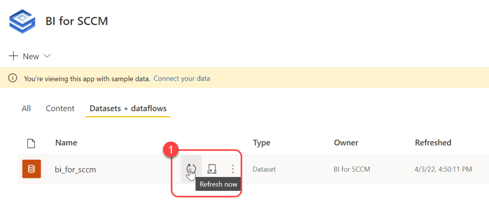This screenshot has height=217, width=489.
Task: Open the Connect your data link
Action: coord(181,78)
